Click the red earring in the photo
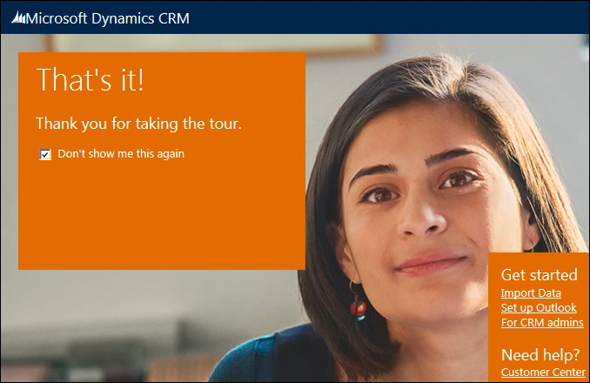 359,308
